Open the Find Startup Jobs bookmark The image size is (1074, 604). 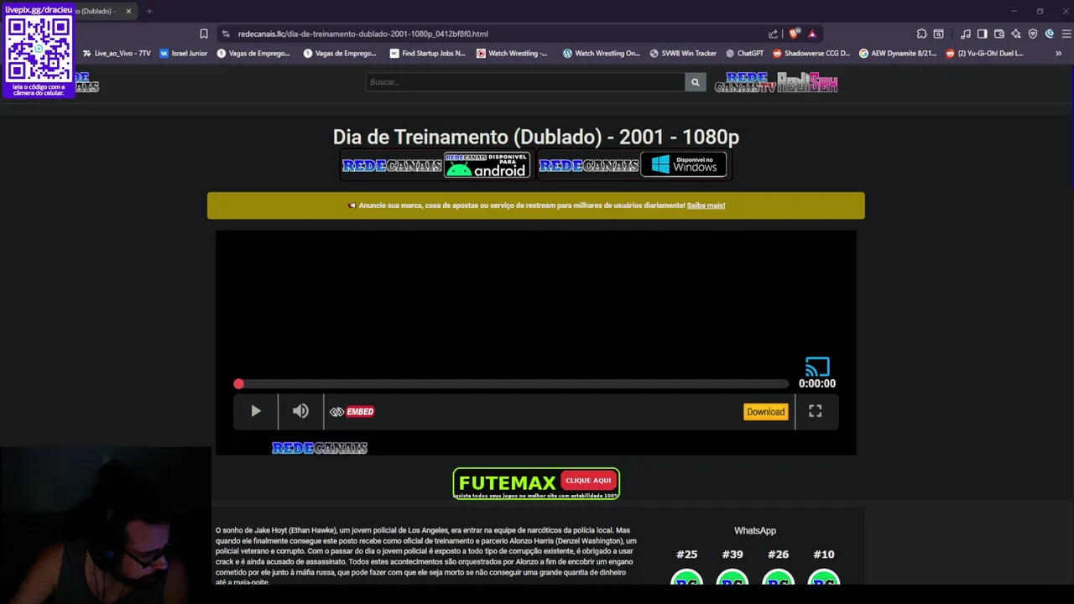(x=427, y=53)
